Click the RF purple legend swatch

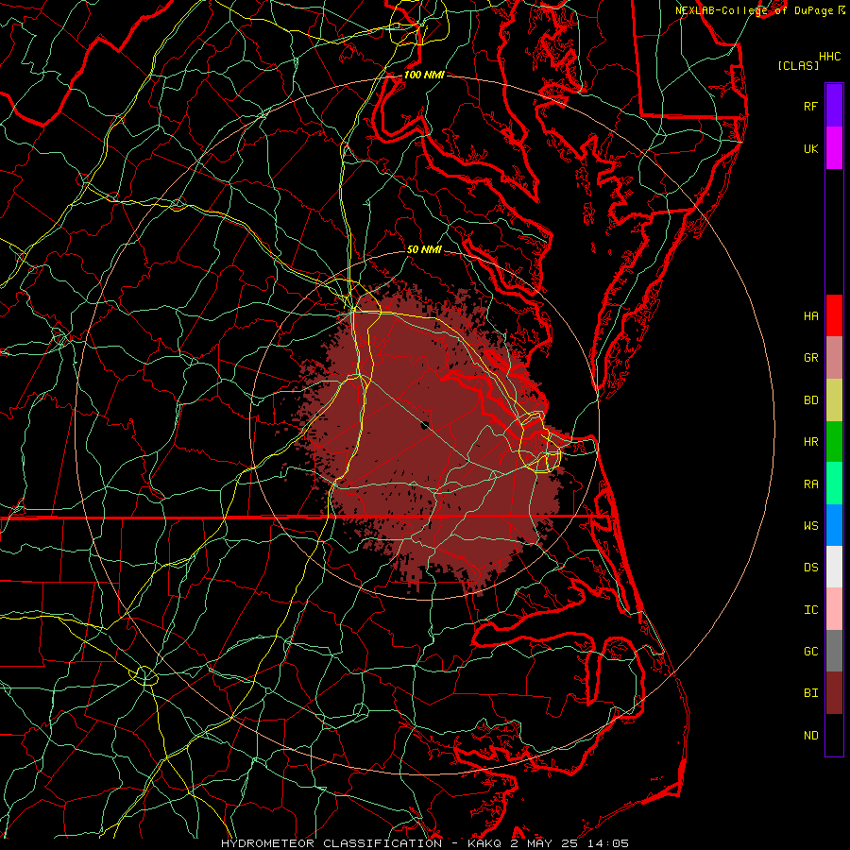(x=834, y=106)
